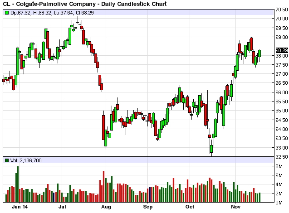Click the 66.00 price axis label

281,92
